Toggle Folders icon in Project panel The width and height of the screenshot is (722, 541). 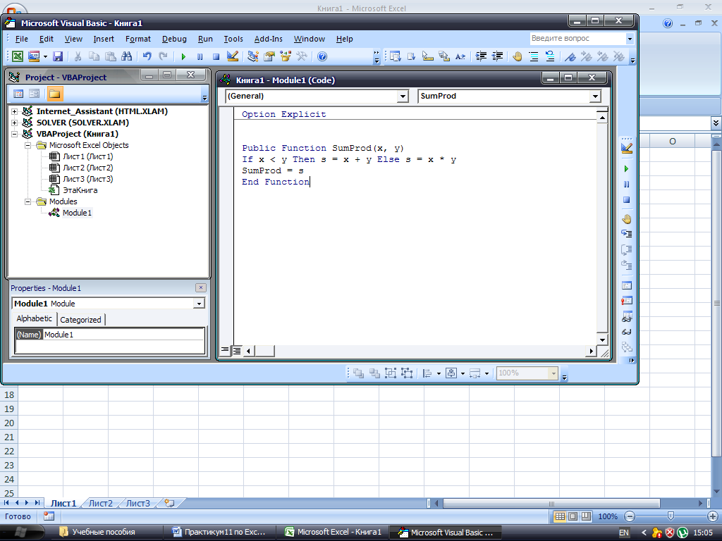click(x=54, y=94)
